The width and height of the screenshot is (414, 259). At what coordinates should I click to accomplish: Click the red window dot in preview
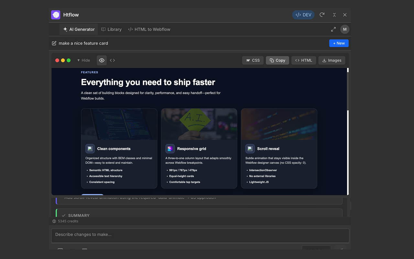(x=57, y=60)
